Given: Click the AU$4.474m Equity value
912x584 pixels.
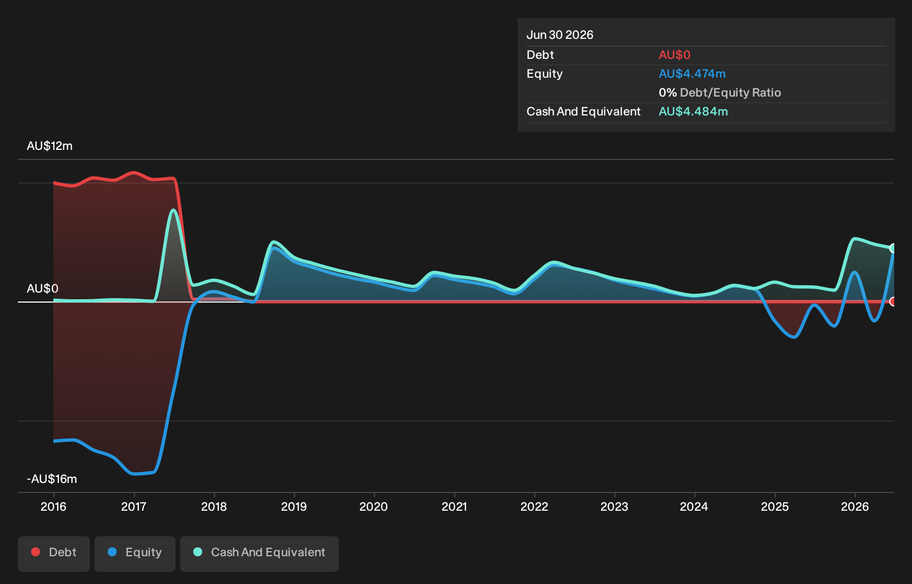Looking at the screenshot, I should pyautogui.click(x=692, y=74).
